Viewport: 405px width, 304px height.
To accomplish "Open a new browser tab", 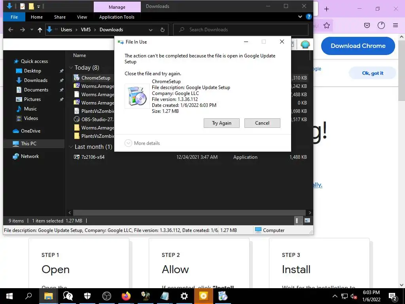I will pos(326,9).
